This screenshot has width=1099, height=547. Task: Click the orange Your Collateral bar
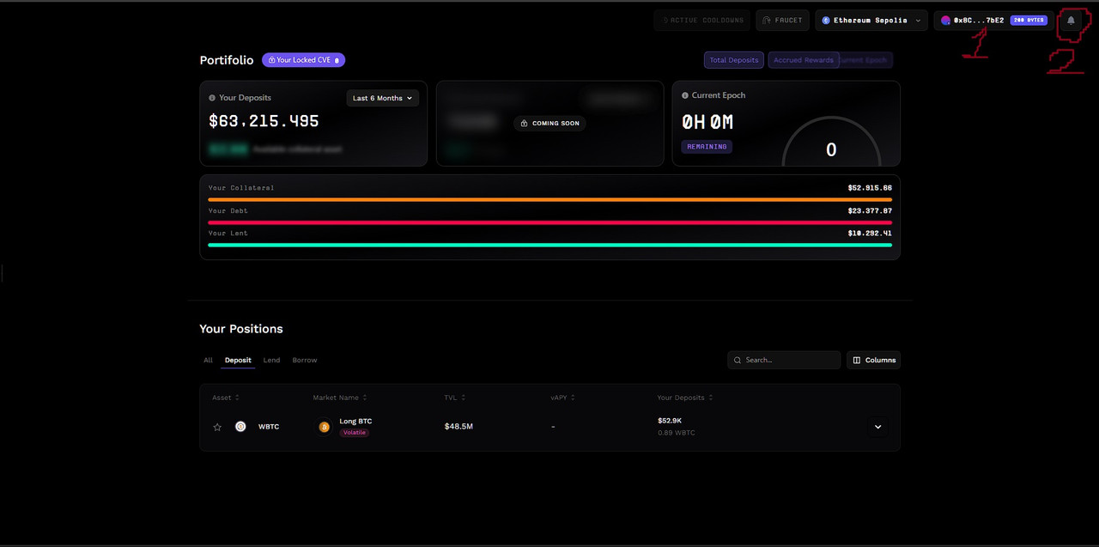tap(549, 199)
